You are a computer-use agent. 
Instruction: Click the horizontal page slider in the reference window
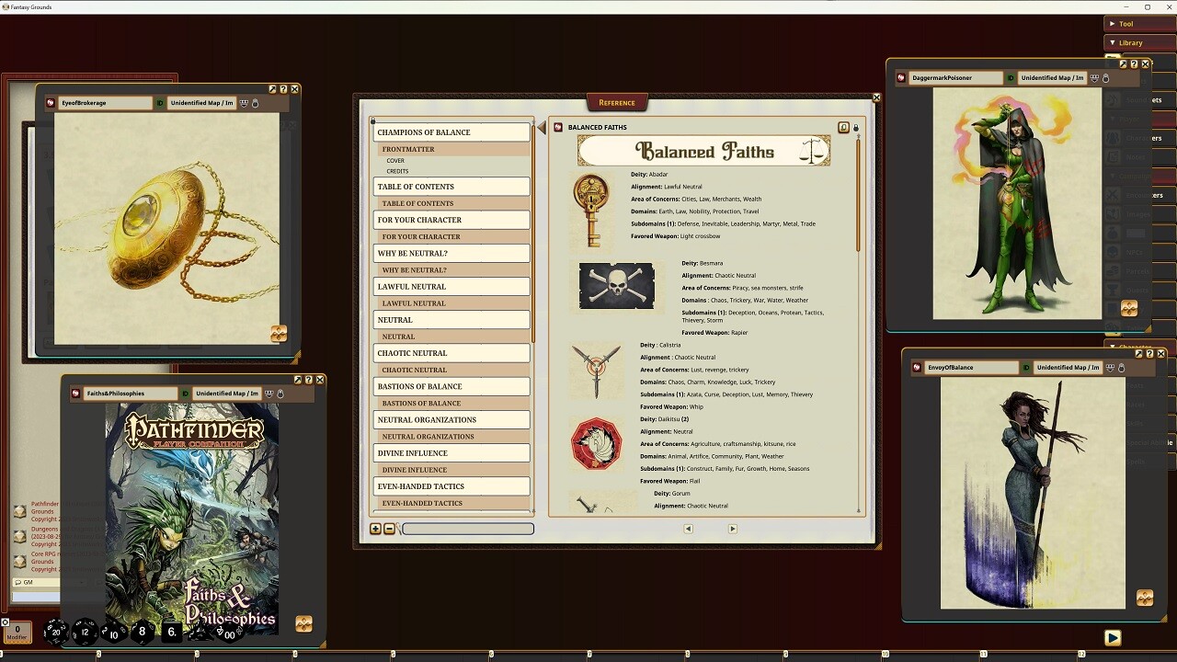coord(468,529)
